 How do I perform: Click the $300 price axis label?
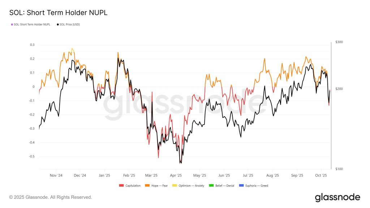click(x=339, y=42)
